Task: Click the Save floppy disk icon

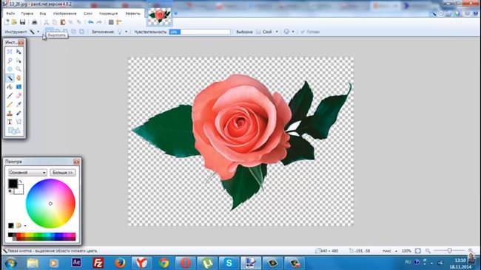Action: [x=22, y=22]
